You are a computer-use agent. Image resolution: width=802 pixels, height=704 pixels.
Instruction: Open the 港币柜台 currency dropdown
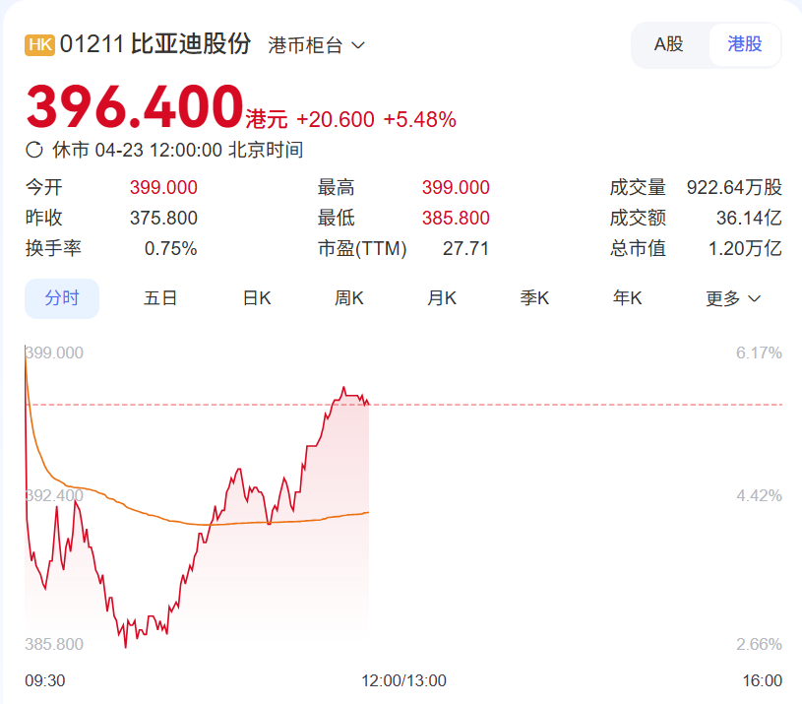[316, 45]
